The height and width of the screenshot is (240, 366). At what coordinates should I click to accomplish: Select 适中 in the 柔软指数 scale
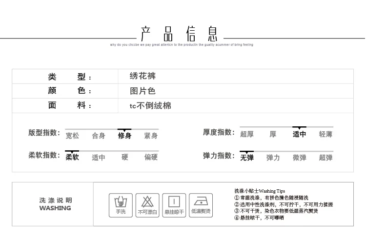coord(99,158)
